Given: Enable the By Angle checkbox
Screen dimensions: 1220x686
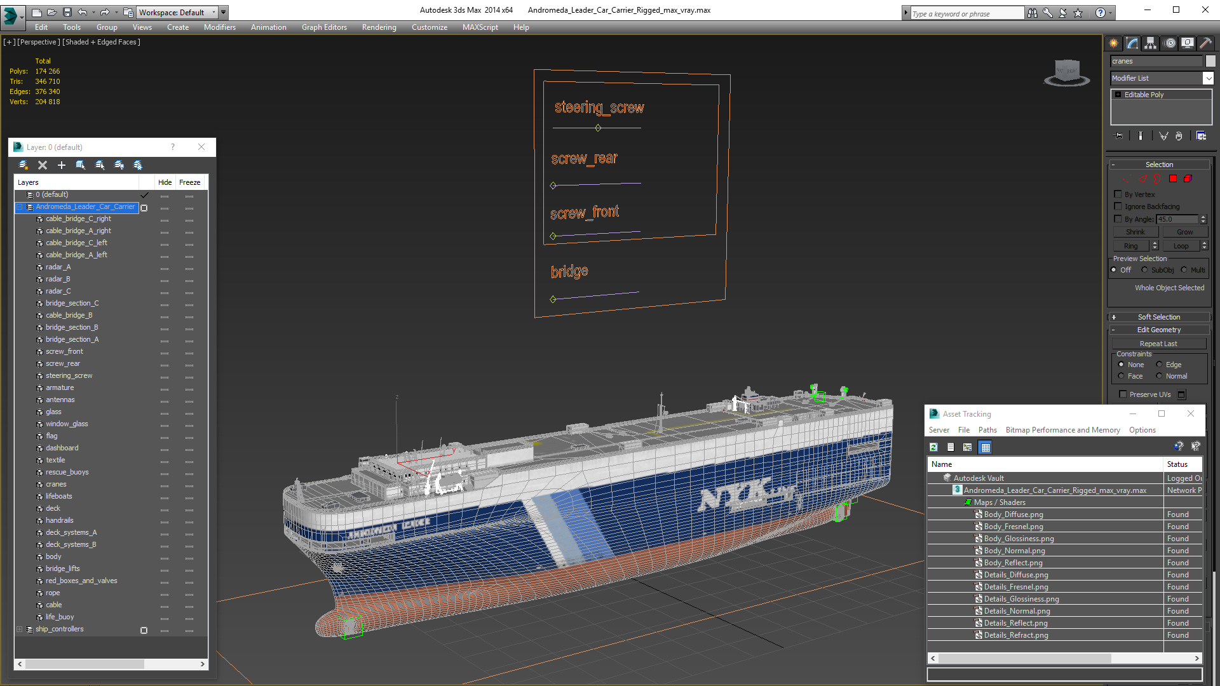Looking at the screenshot, I should [x=1118, y=219].
